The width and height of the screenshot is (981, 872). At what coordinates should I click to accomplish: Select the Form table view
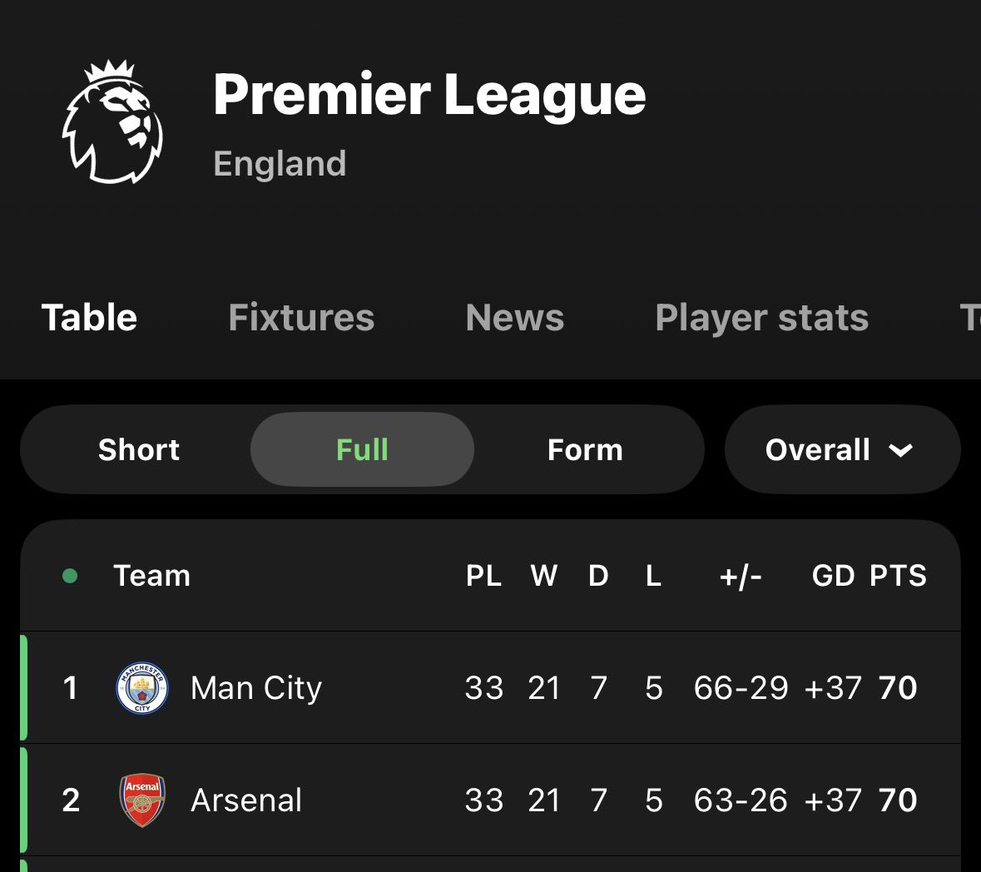(x=585, y=450)
